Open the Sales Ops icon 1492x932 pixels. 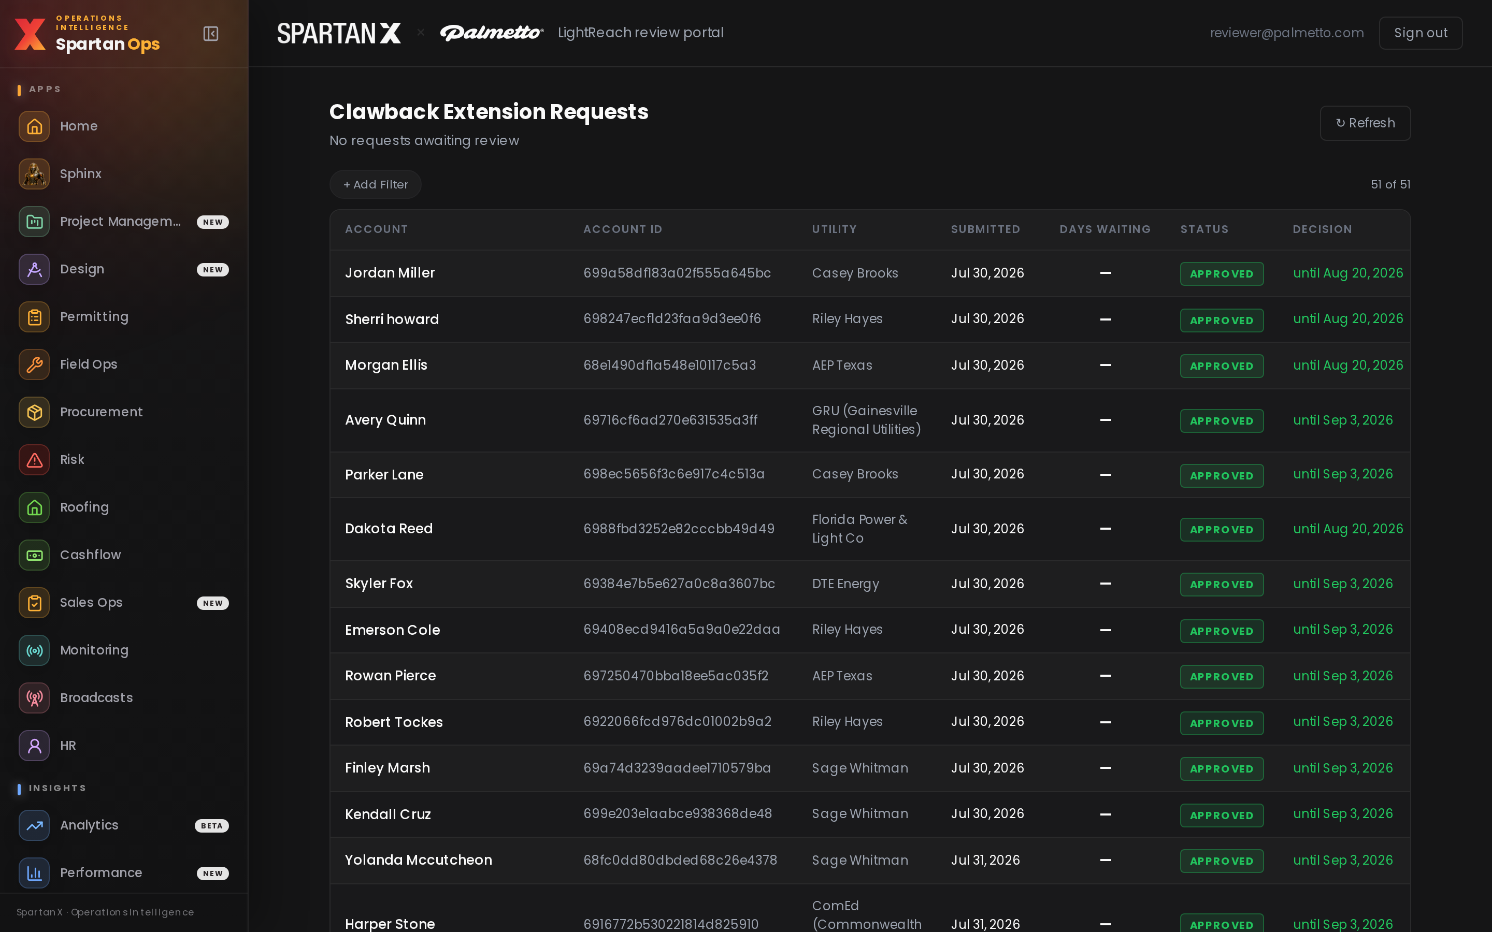35,602
